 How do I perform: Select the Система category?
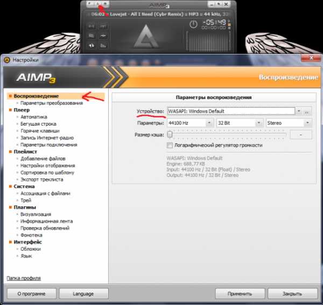(24, 186)
